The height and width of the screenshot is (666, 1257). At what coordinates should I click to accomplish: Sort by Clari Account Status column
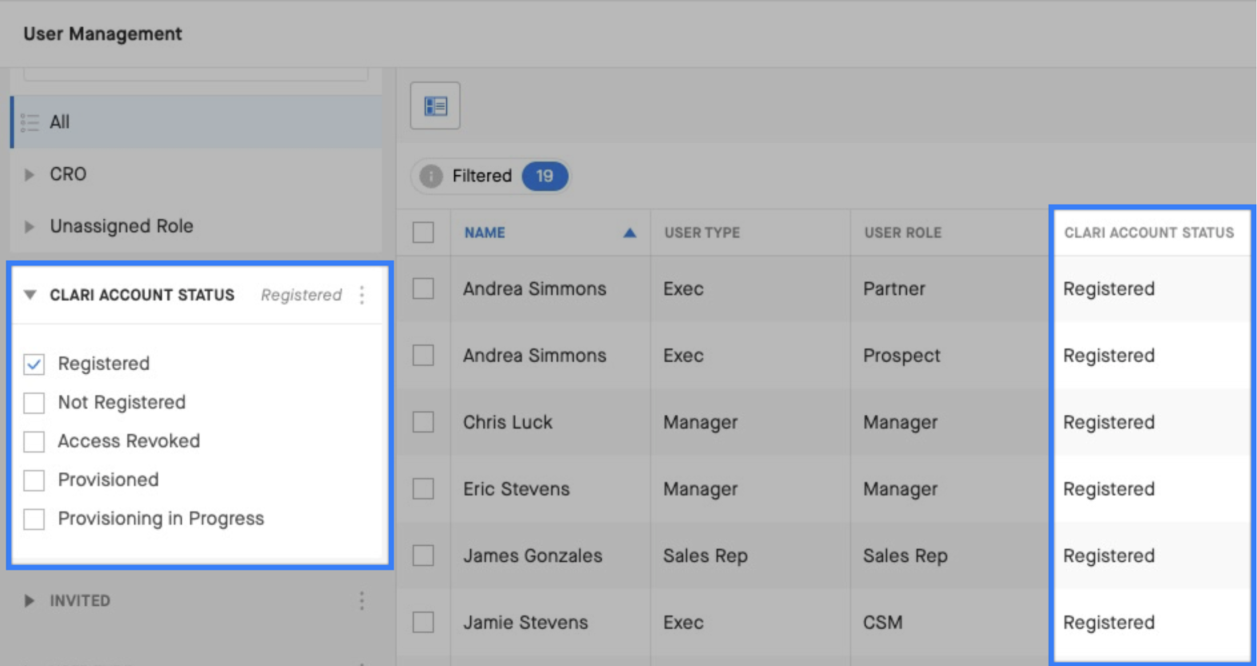coord(1149,233)
